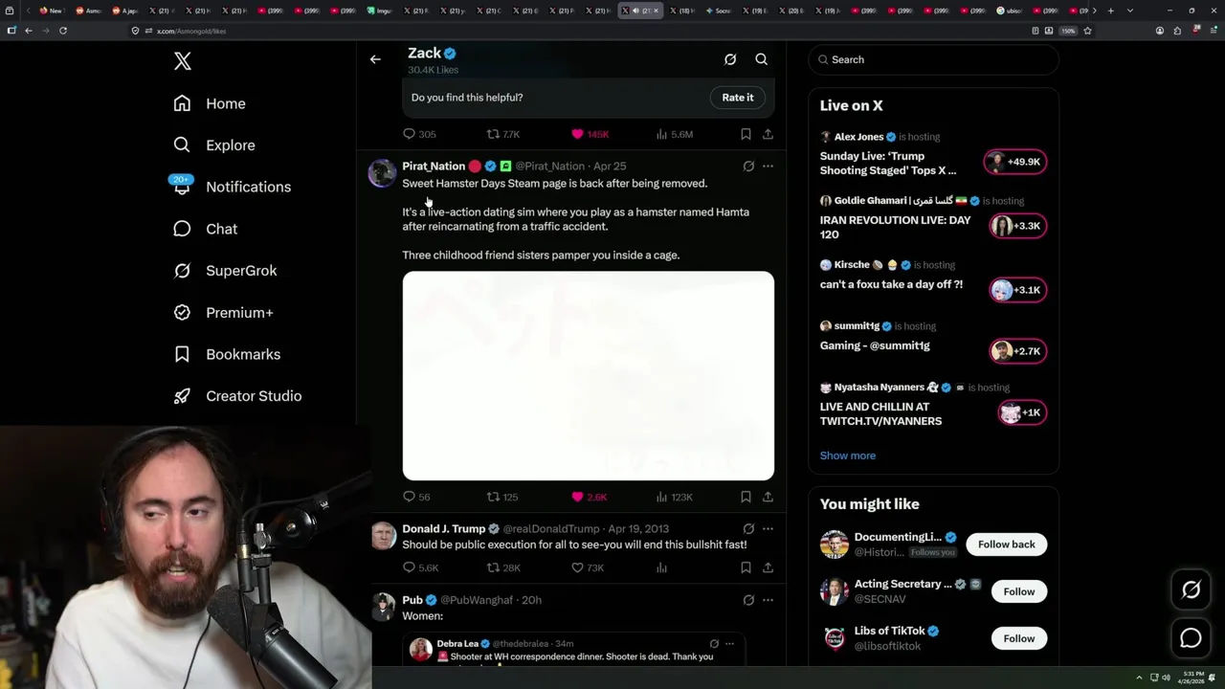This screenshot has width=1225, height=689.
Task: Open more options on Donald J. Trump post
Action: pyautogui.click(x=768, y=529)
